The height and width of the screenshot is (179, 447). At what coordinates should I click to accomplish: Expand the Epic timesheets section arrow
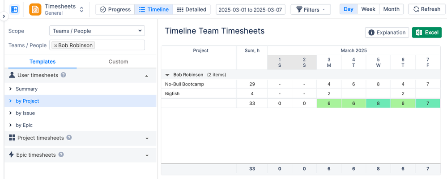pos(147,155)
